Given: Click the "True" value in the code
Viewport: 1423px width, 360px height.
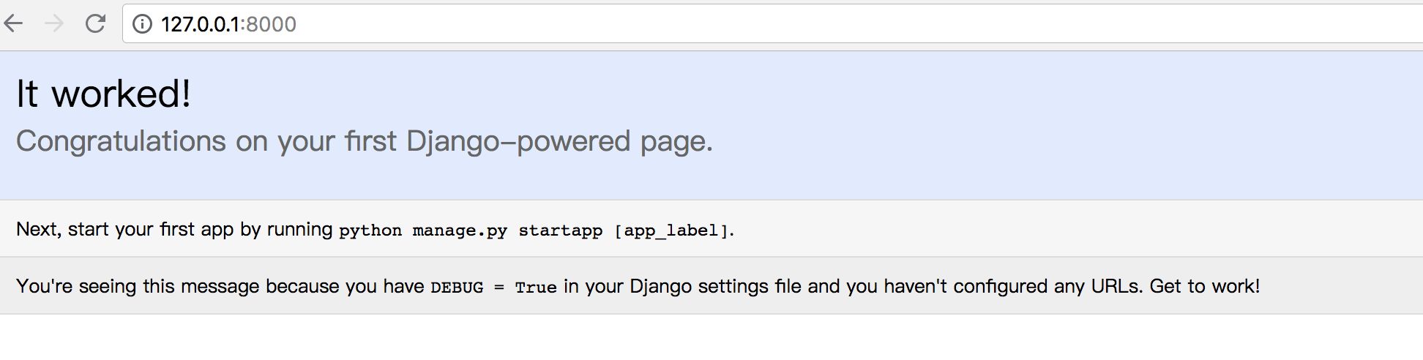Looking at the screenshot, I should [536, 288].
